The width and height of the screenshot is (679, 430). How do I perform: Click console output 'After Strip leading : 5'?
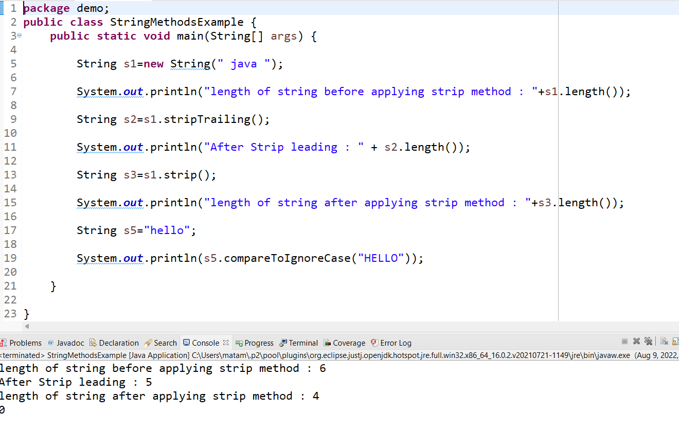76,382
